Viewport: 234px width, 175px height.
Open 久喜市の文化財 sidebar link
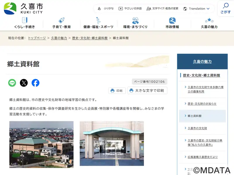(197, 128)
